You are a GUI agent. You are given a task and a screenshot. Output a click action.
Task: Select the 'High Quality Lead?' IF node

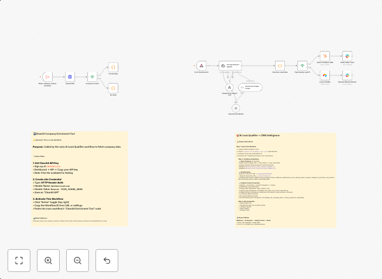[x=302, y=66]
